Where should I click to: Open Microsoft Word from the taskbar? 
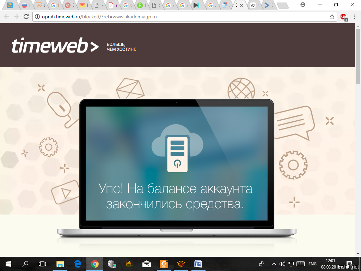click(x=198, y=264)
